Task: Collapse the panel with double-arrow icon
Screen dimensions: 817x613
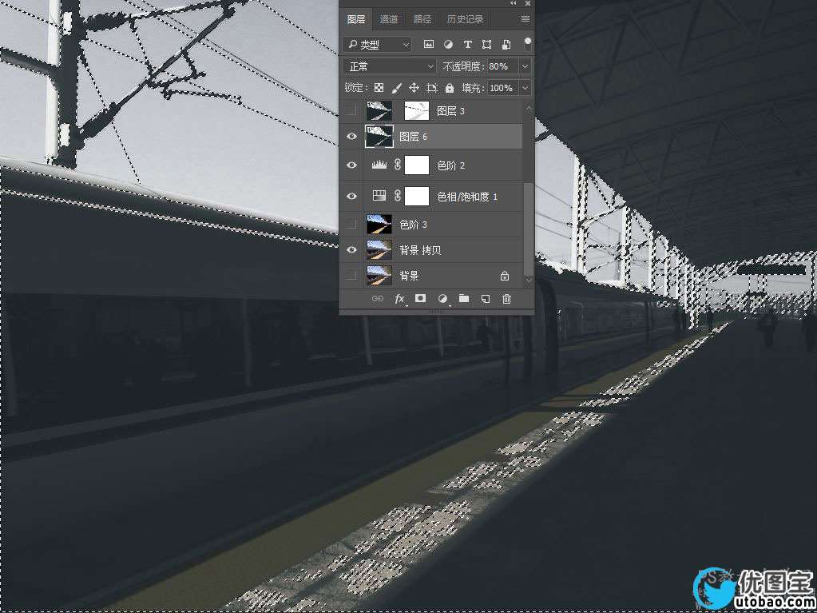Action: point(514,3)
